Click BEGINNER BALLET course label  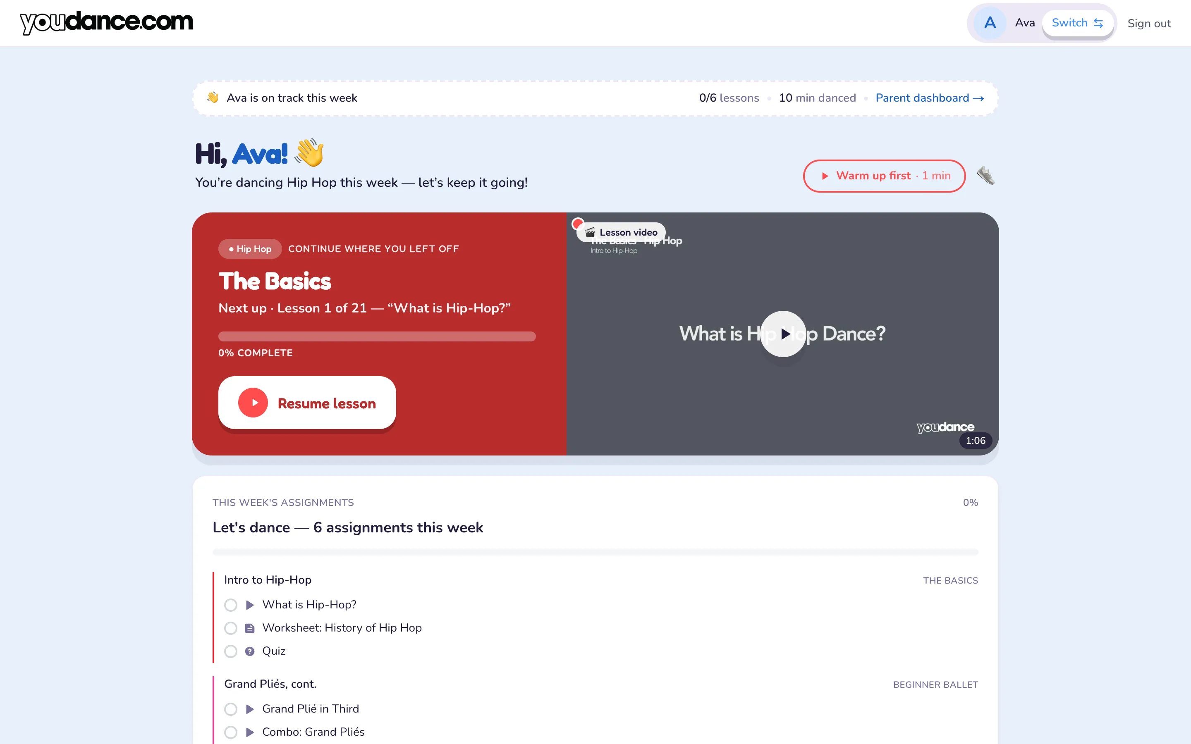point(935,685)
